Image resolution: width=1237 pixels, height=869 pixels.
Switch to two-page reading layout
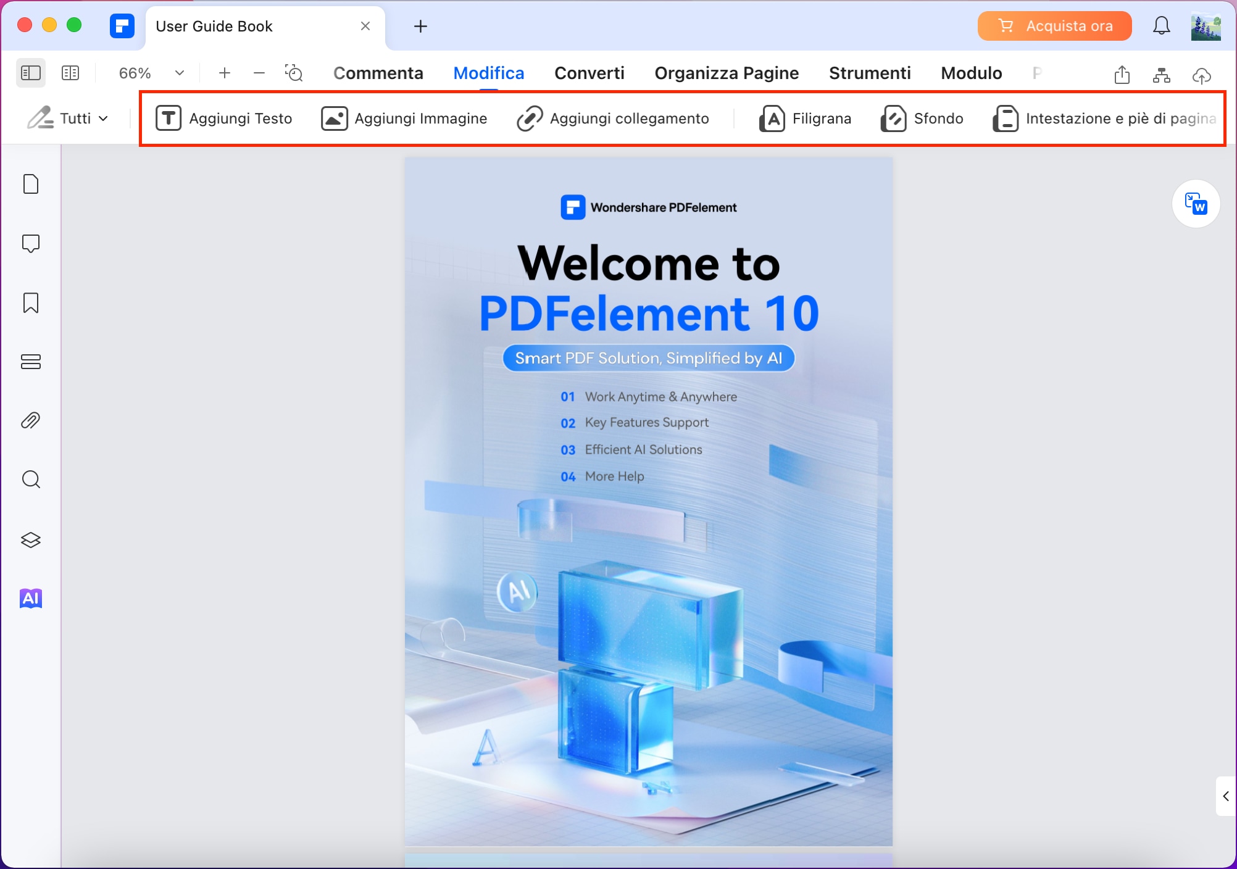70,73
